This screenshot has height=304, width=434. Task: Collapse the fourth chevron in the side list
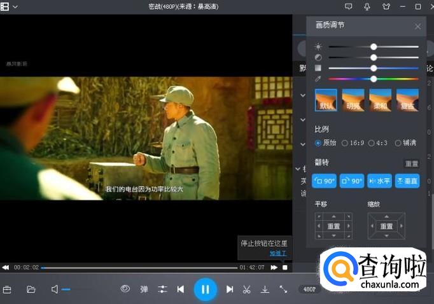tap(298, 169)
